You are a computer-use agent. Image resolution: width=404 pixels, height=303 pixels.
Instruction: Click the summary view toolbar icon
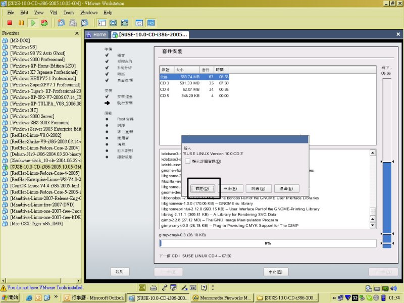pyautogui.click(x=139, y=23)
